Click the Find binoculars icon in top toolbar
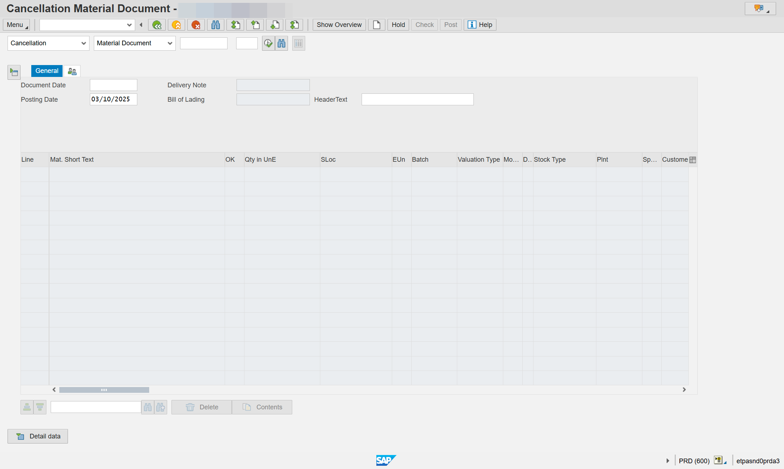This screenshot has height=469, width=784. point(216,25)
